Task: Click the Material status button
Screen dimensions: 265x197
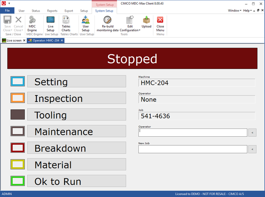Action: coord(77,164)
